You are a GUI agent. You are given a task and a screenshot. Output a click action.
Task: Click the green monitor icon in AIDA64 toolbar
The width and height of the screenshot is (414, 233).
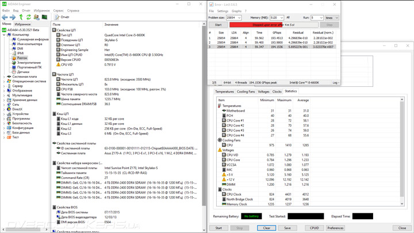(44, 17)
